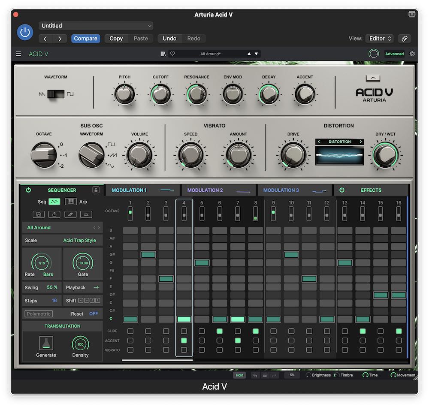429x407 pixels.
Task: Switch to the Modulation 2 tab
Action: pyautogui.click(x=218, y=190)
